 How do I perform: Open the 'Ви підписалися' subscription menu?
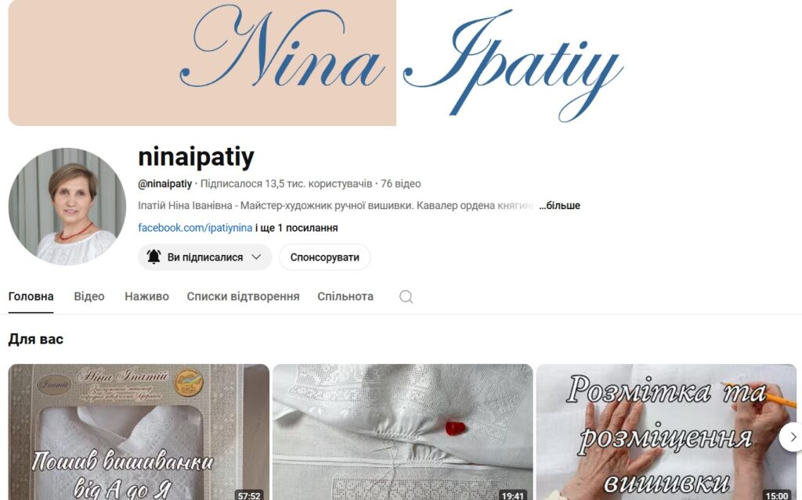point(204,257)
